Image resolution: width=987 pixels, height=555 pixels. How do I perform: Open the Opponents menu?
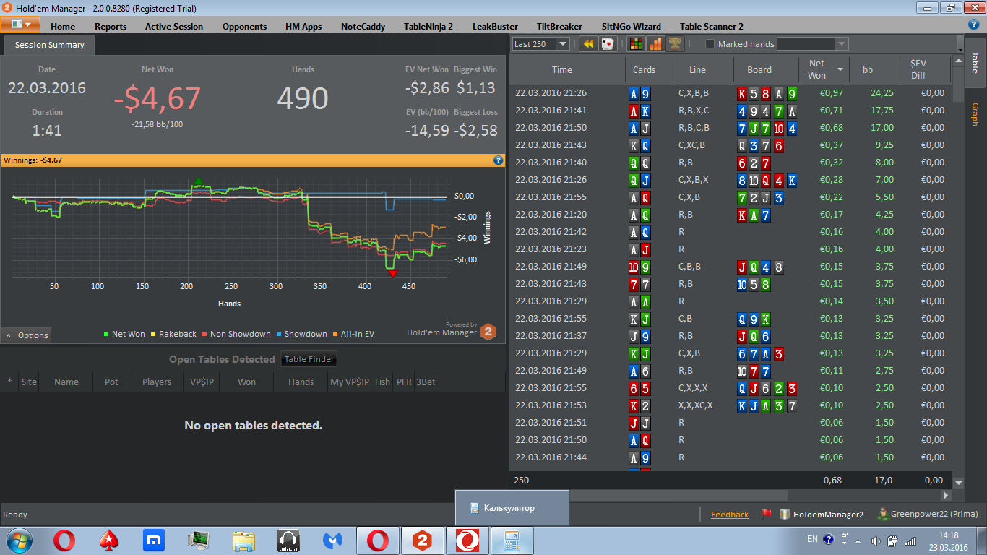(x=244, y=27)
